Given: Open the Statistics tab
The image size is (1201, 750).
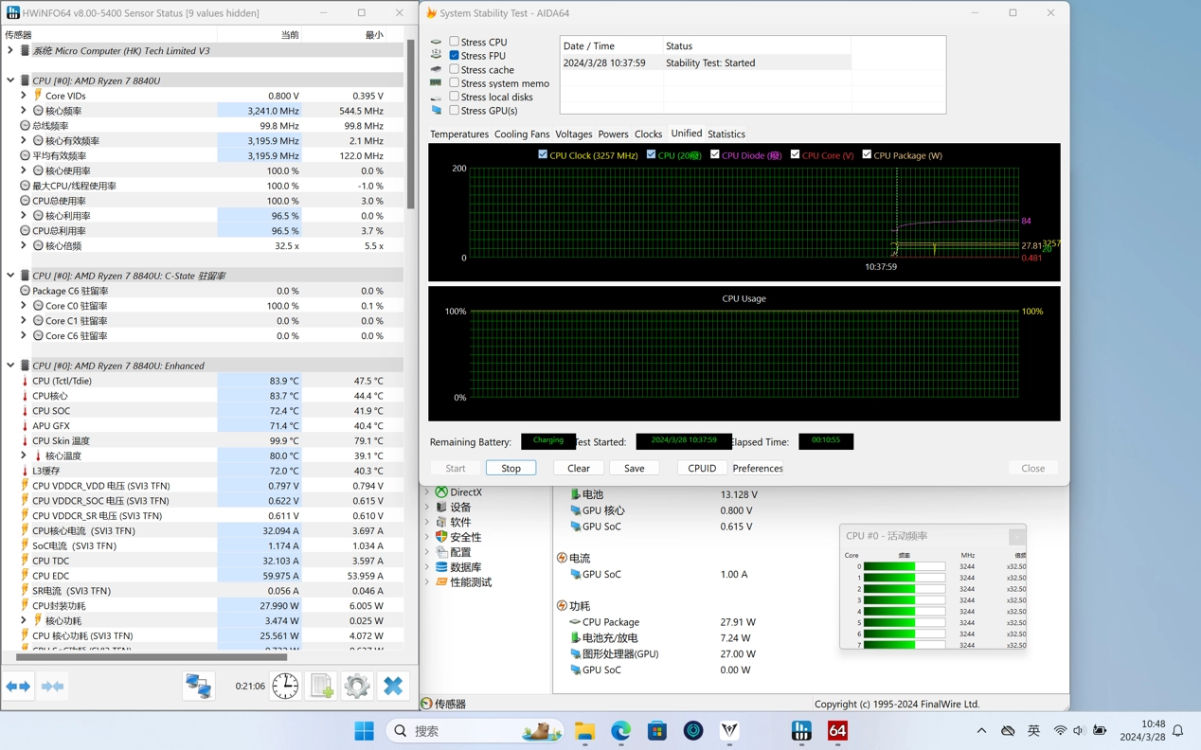Looking at the screenshot, I should [x=726, y=134].
